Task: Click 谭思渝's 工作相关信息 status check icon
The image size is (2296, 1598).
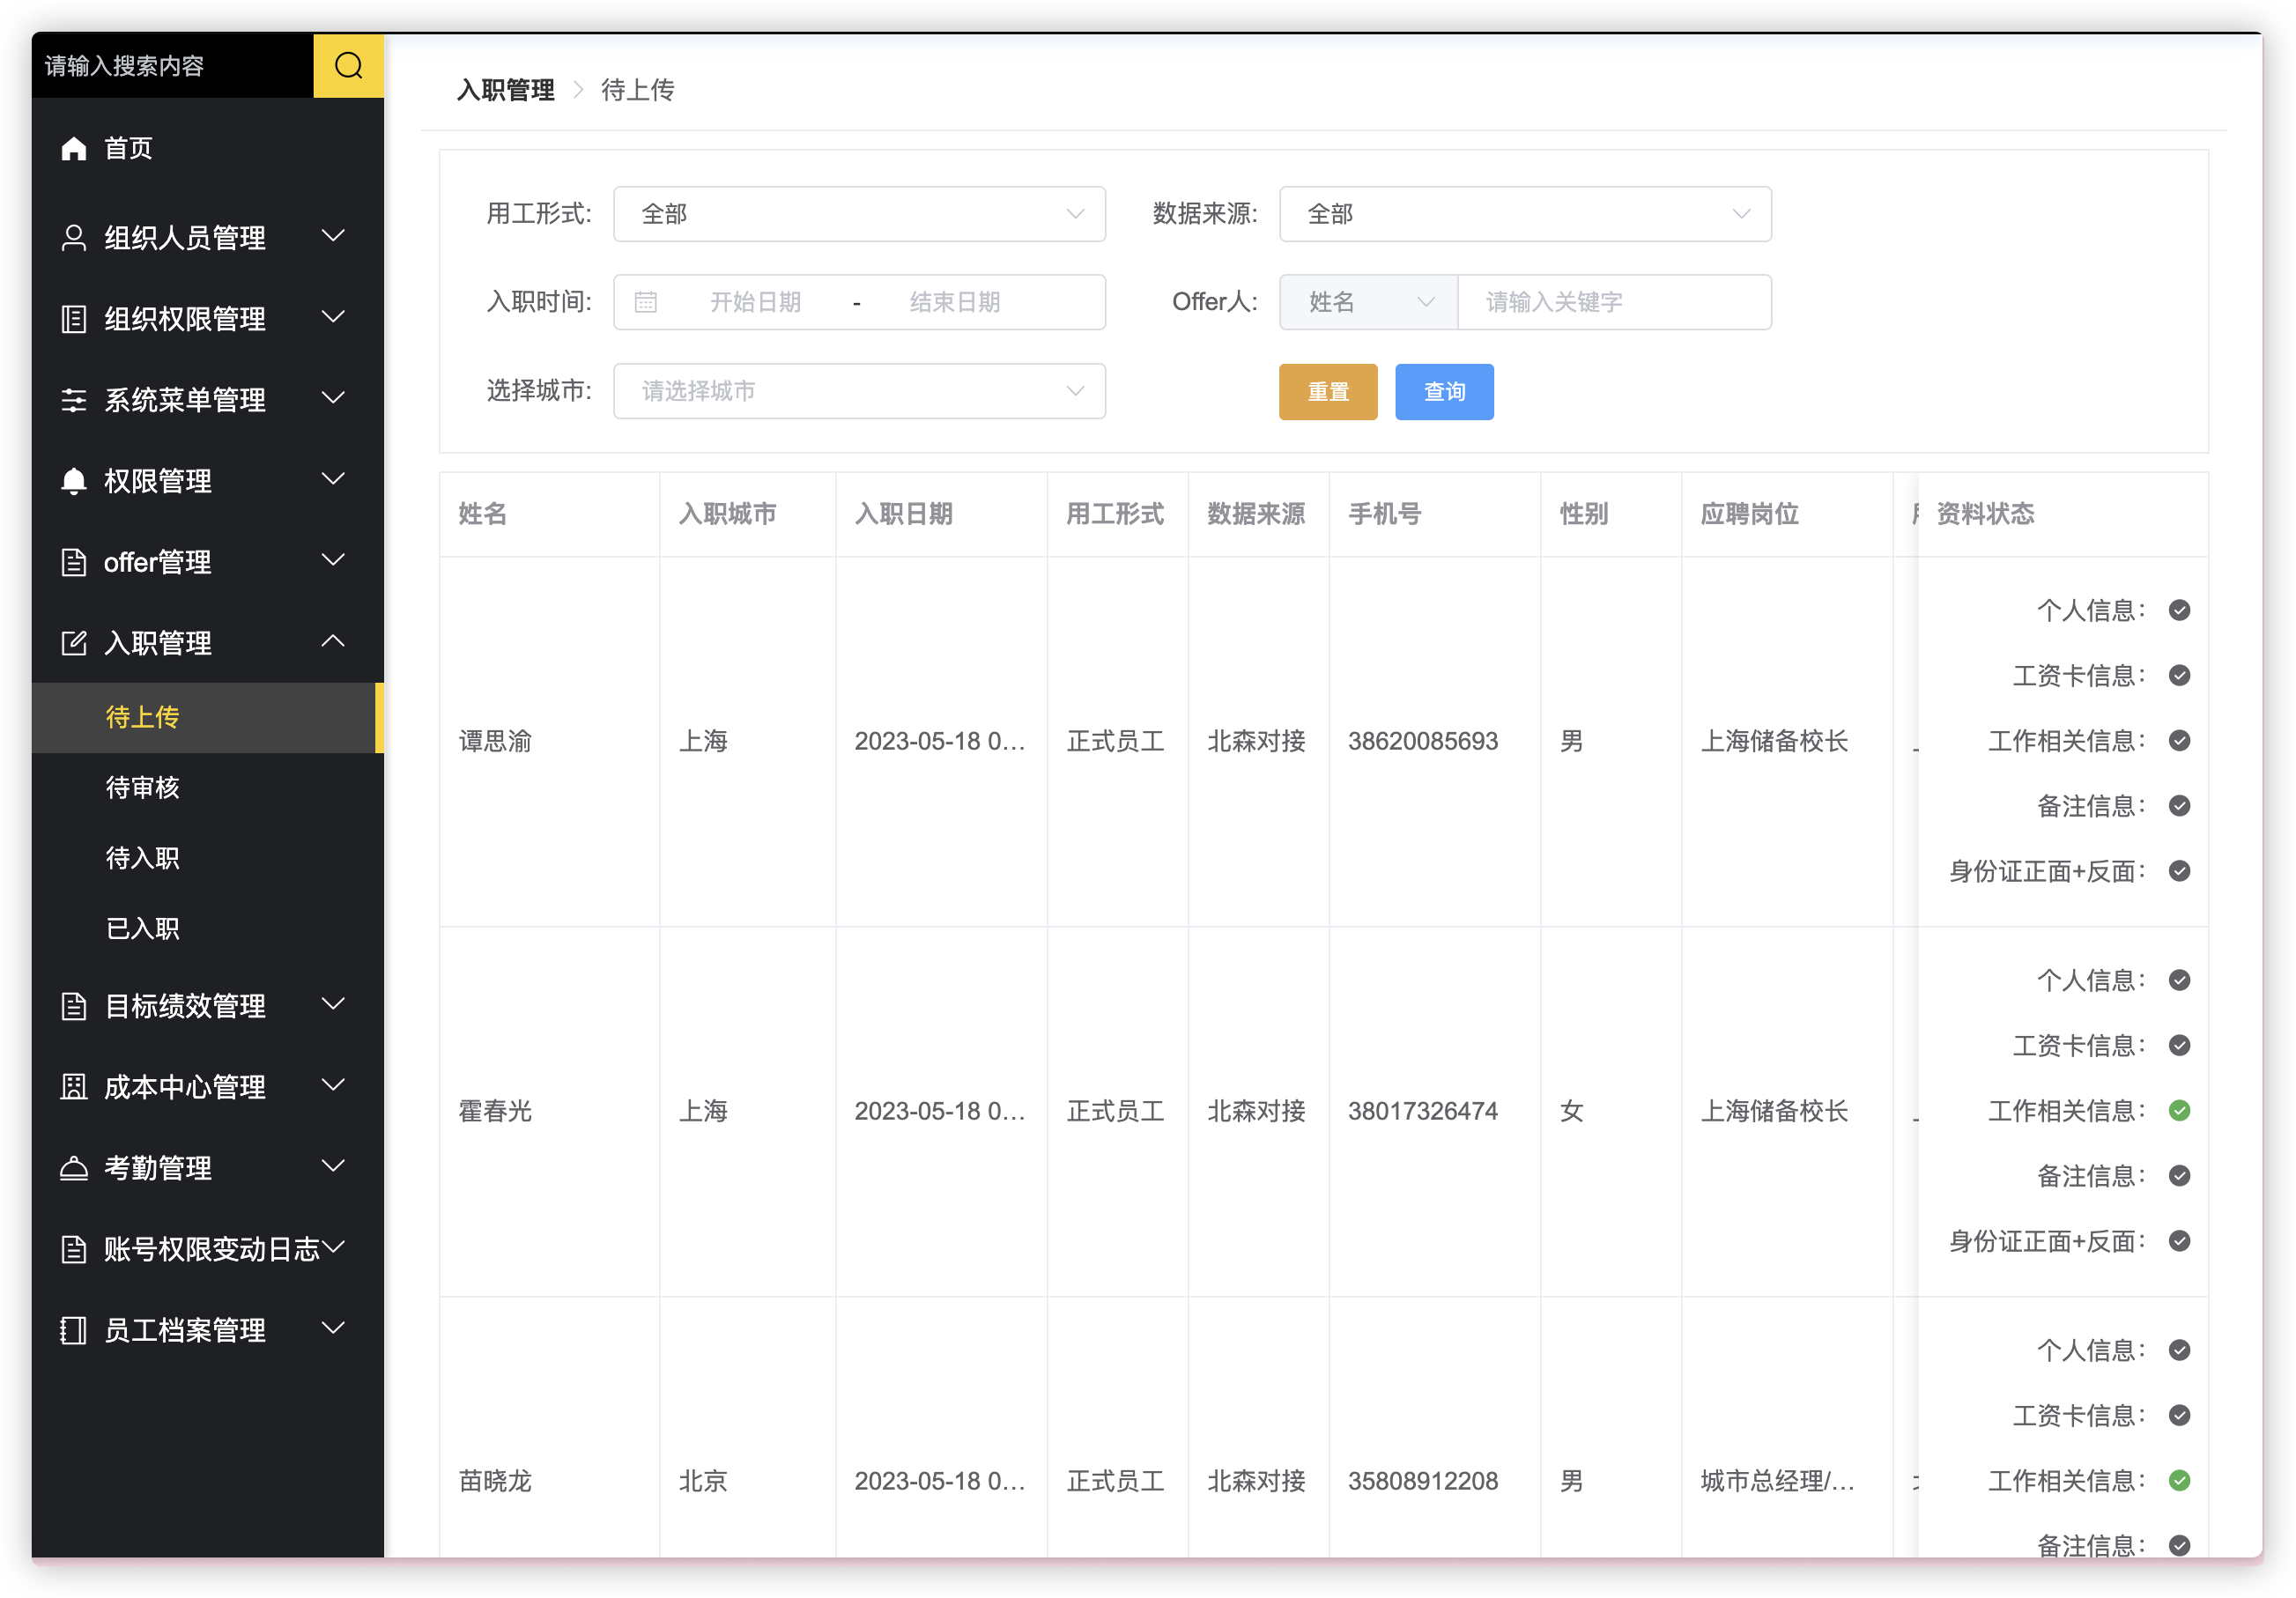Action: click(x=2179, y=740)
